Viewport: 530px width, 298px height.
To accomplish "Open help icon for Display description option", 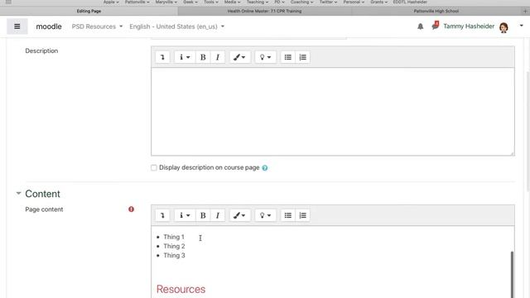I will (265, 168).
